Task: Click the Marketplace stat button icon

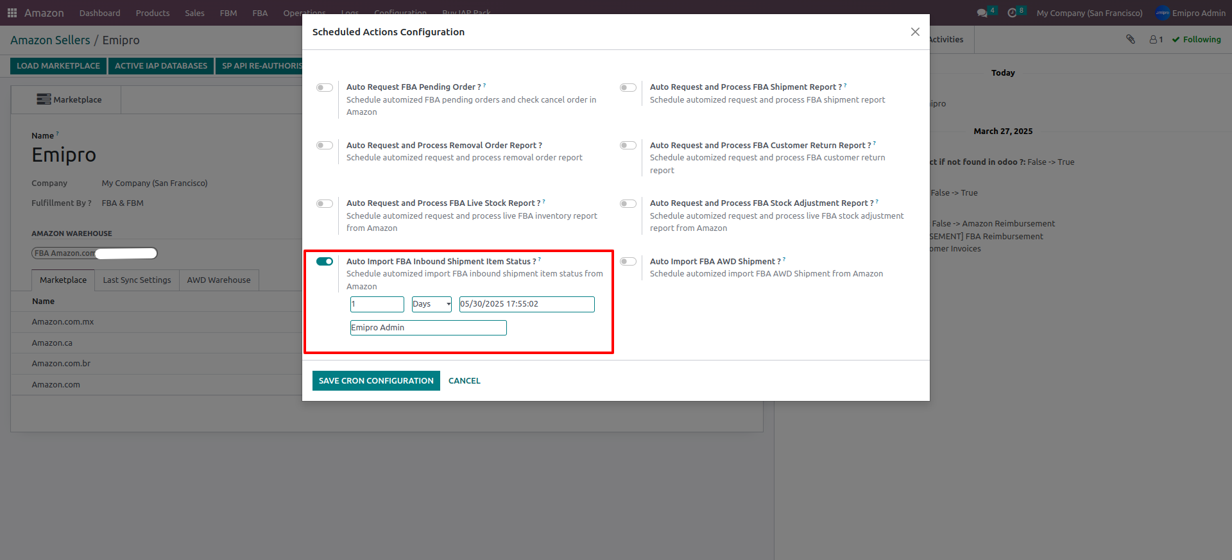Action: click(44, 99)
